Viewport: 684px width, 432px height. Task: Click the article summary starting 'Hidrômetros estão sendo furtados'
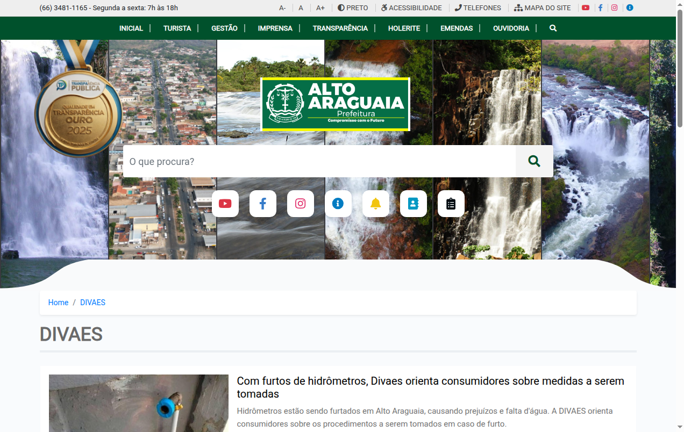[425, 417]
